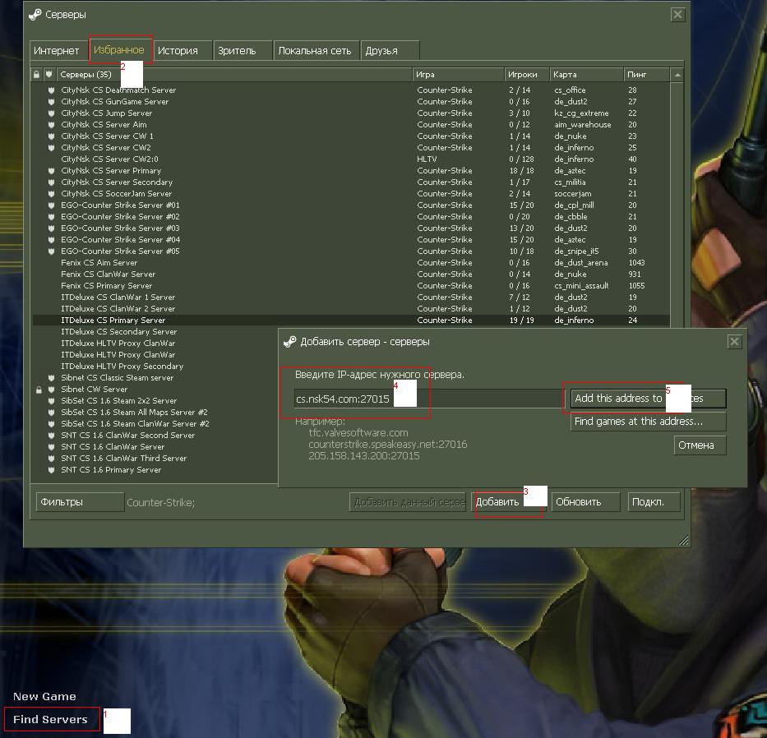Click the scrollbar up arrow in server list
Screen dimensions: 767x738
tap(677, 75)
